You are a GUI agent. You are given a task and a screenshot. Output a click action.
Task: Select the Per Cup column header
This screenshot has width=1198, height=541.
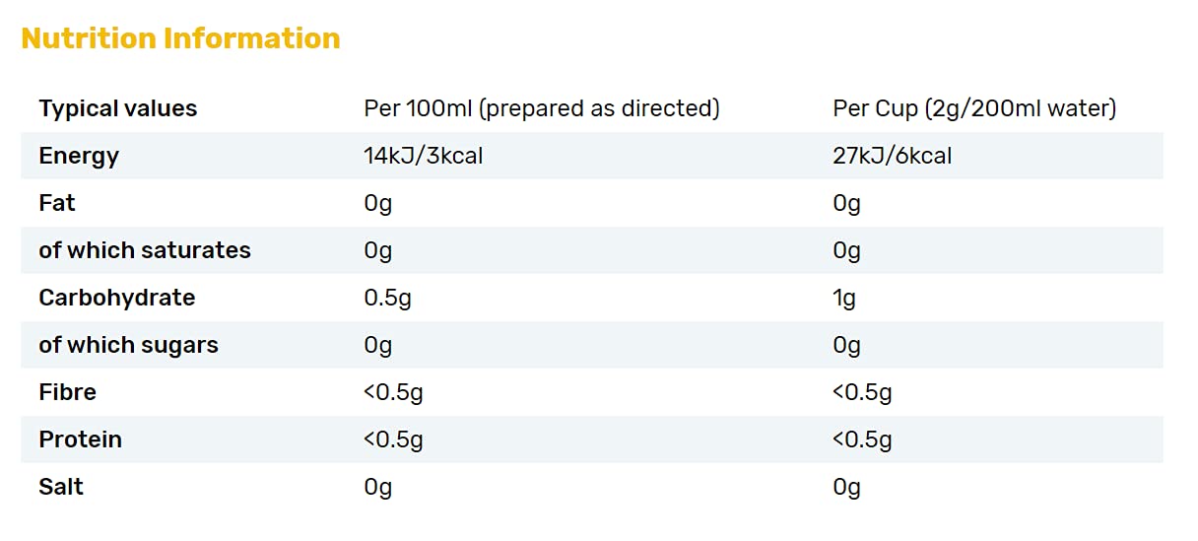(974, 108)
